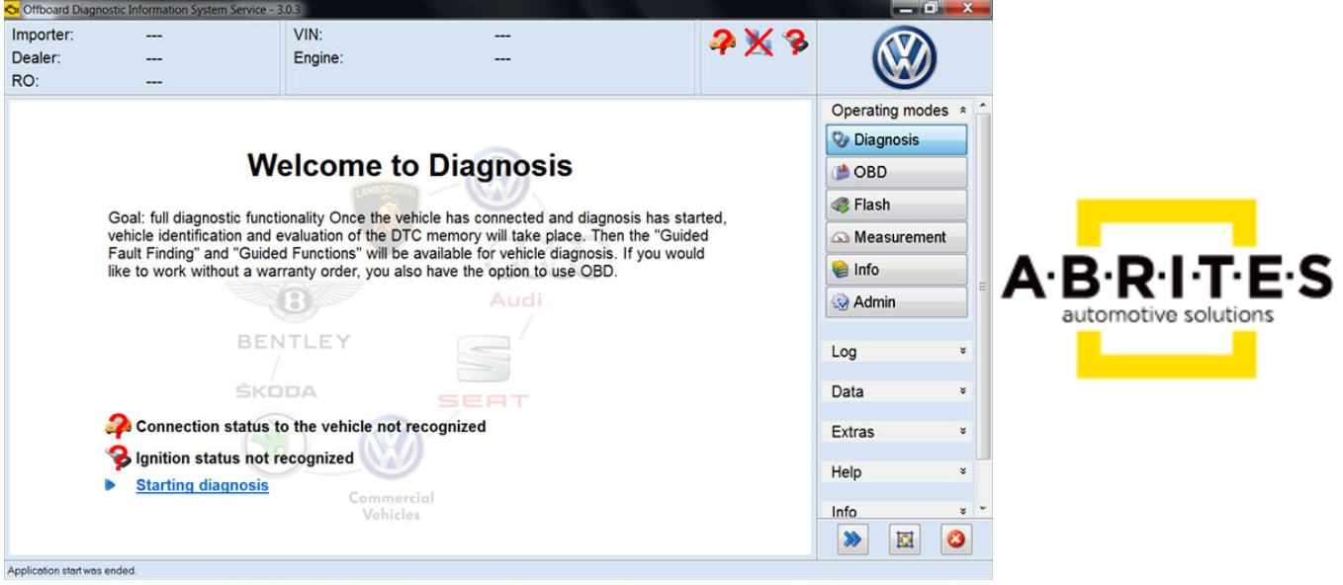Select the Diagnosis operating mode

click(896, 140)
